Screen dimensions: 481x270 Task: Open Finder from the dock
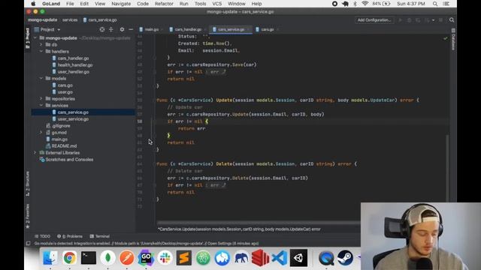(x=50, y=258)
